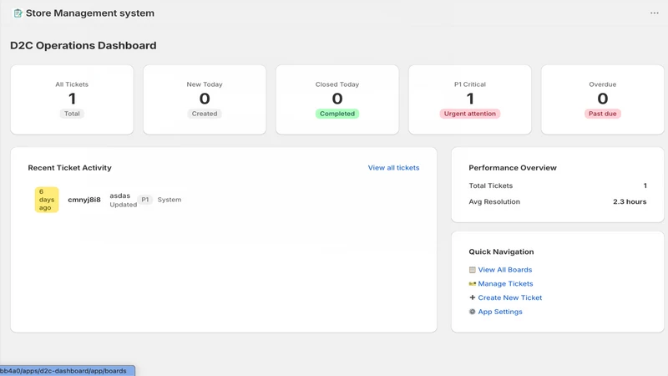This screenshot has height=376, width=668.
Task: Click the Manage Tickets ticket icon
Action: (x=472, y=284)
